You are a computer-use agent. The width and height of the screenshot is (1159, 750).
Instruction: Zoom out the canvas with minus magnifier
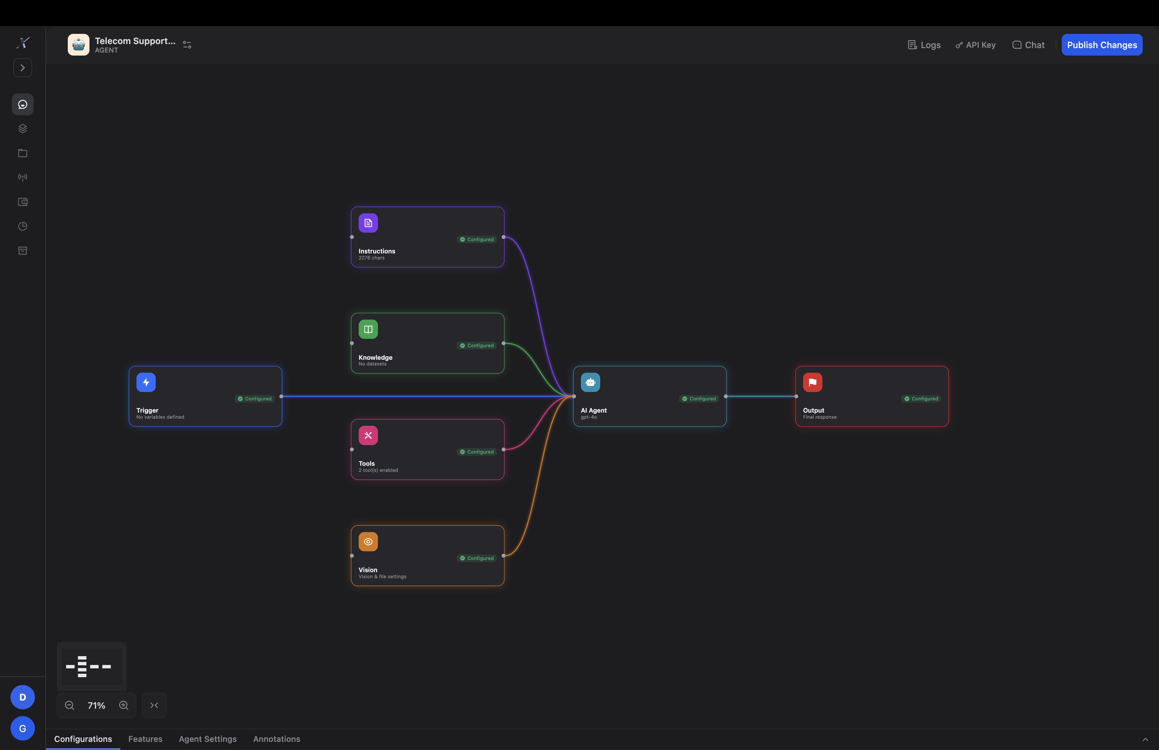69,705
